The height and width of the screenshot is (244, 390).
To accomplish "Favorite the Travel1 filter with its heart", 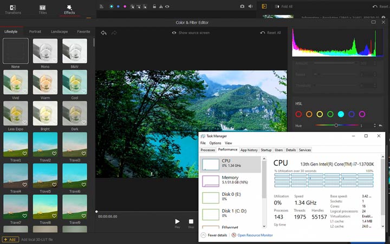I will point(24,153).
